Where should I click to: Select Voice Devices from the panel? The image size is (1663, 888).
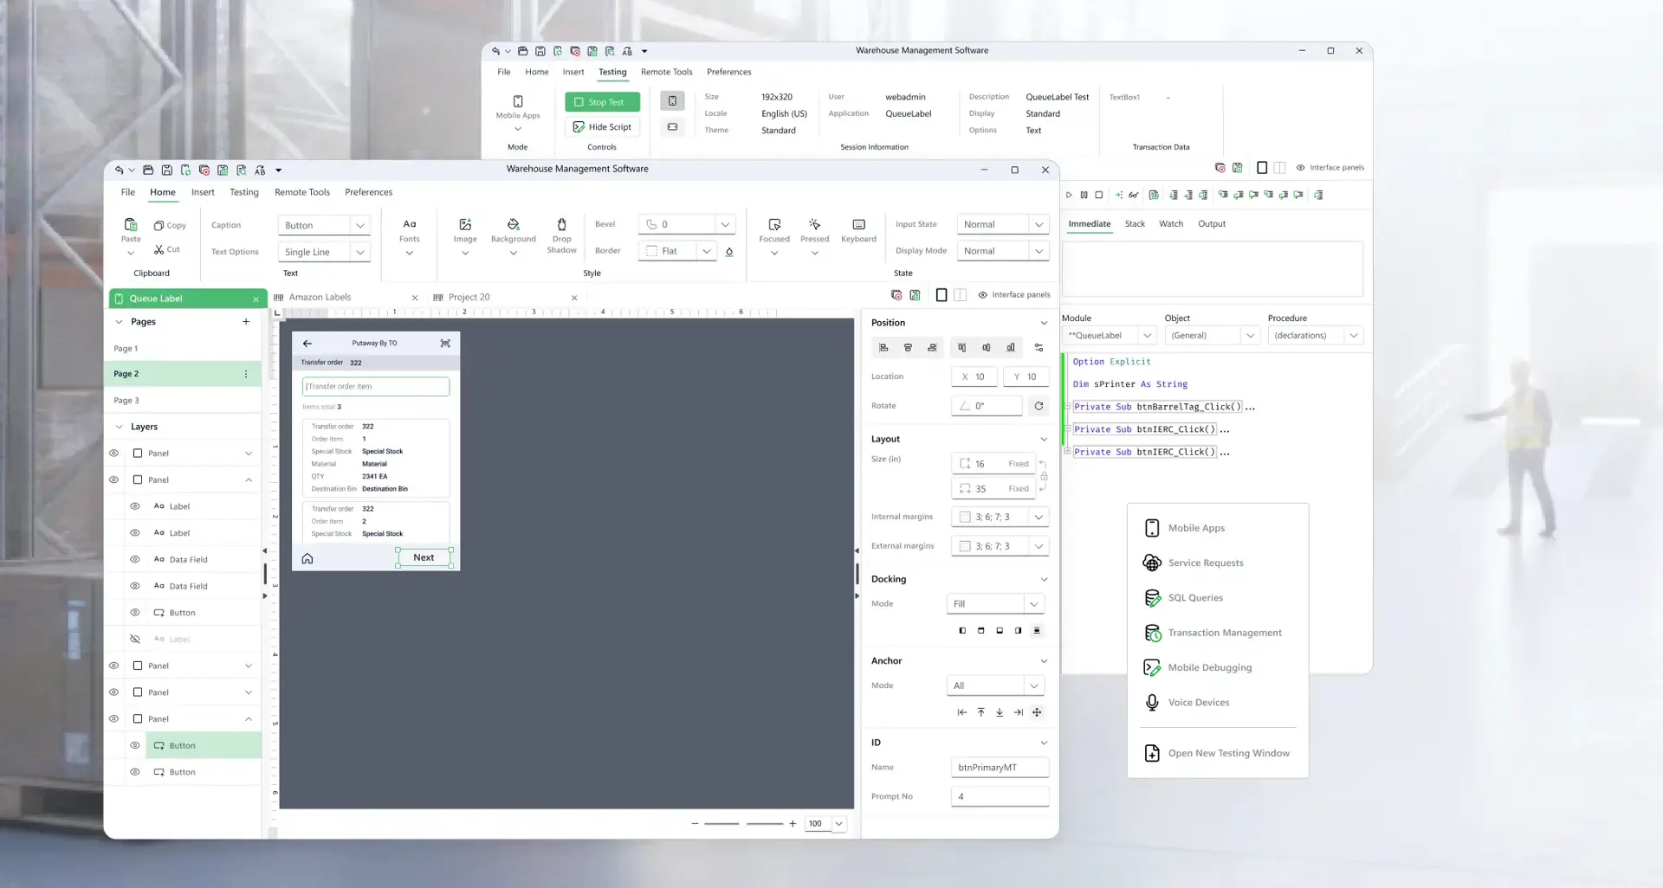click(1198, 702)
